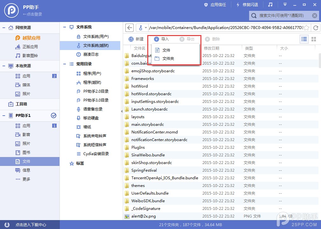Open local 应用 with badge 2
This screenshot has height=229, width=321.
point(30,76)
